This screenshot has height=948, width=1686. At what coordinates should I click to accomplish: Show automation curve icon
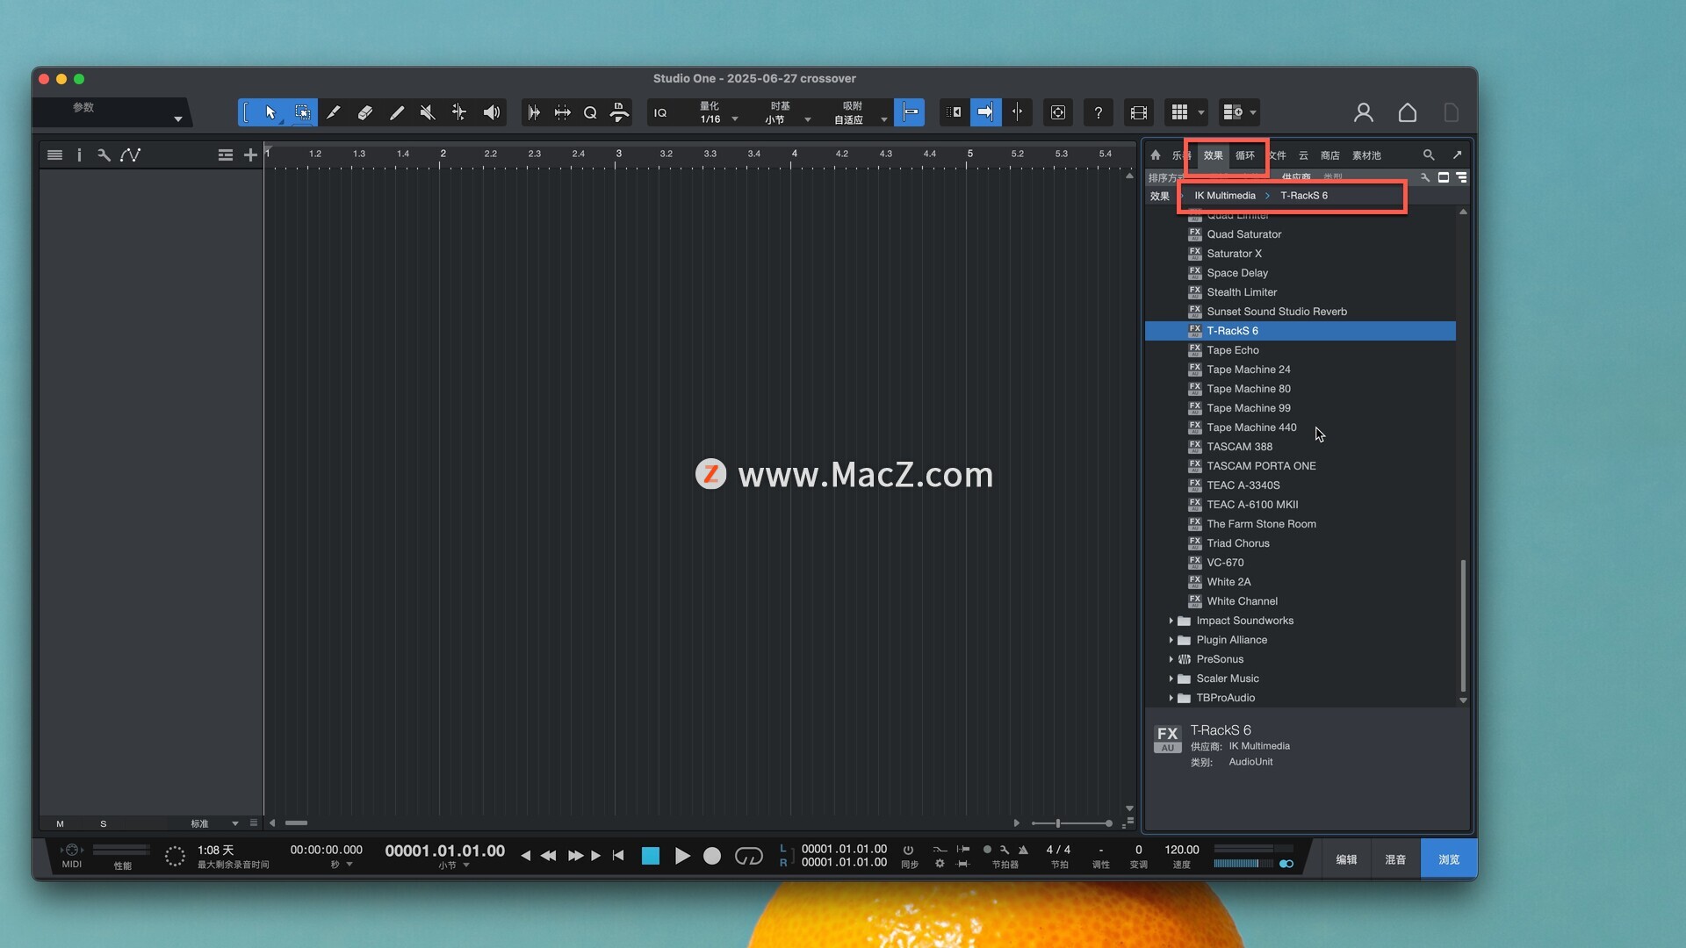(131, 155)
